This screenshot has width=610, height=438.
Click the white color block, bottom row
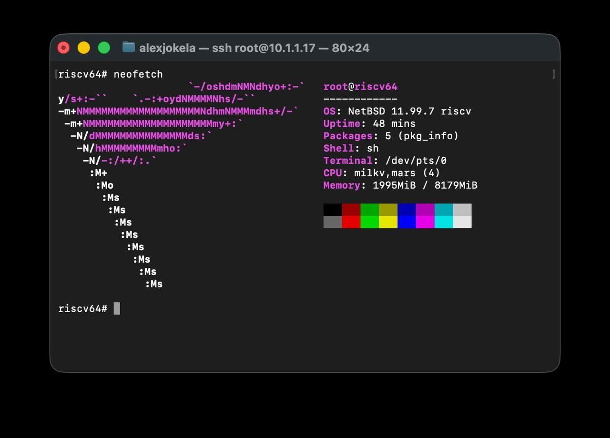462,222
